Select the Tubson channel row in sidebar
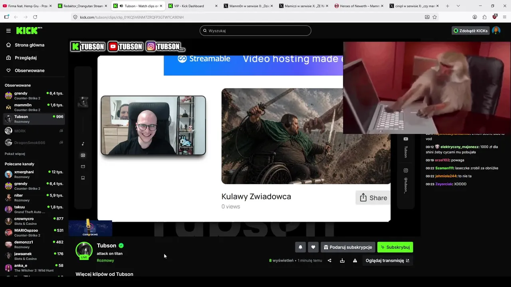The image size is (511, 287). tap(34, 119)
